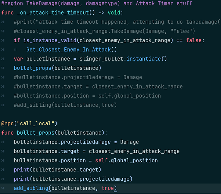Image resolution: width=221 pixels, height=194 pixels.
Task: Click the "call_local" string argument
Action: 36,124
